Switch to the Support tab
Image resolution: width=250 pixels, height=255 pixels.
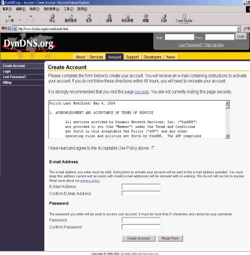[x=132, y=57]
